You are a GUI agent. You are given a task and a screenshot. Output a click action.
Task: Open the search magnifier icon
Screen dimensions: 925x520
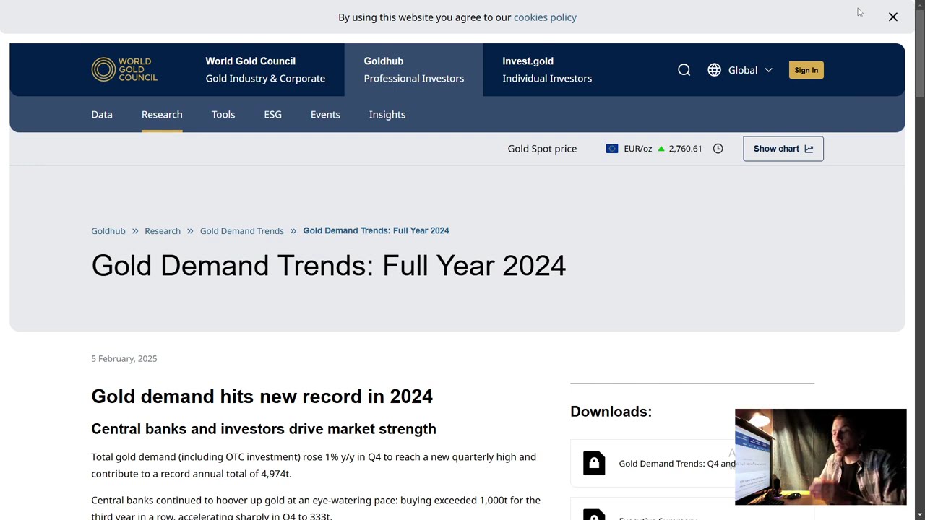(684, 70)
